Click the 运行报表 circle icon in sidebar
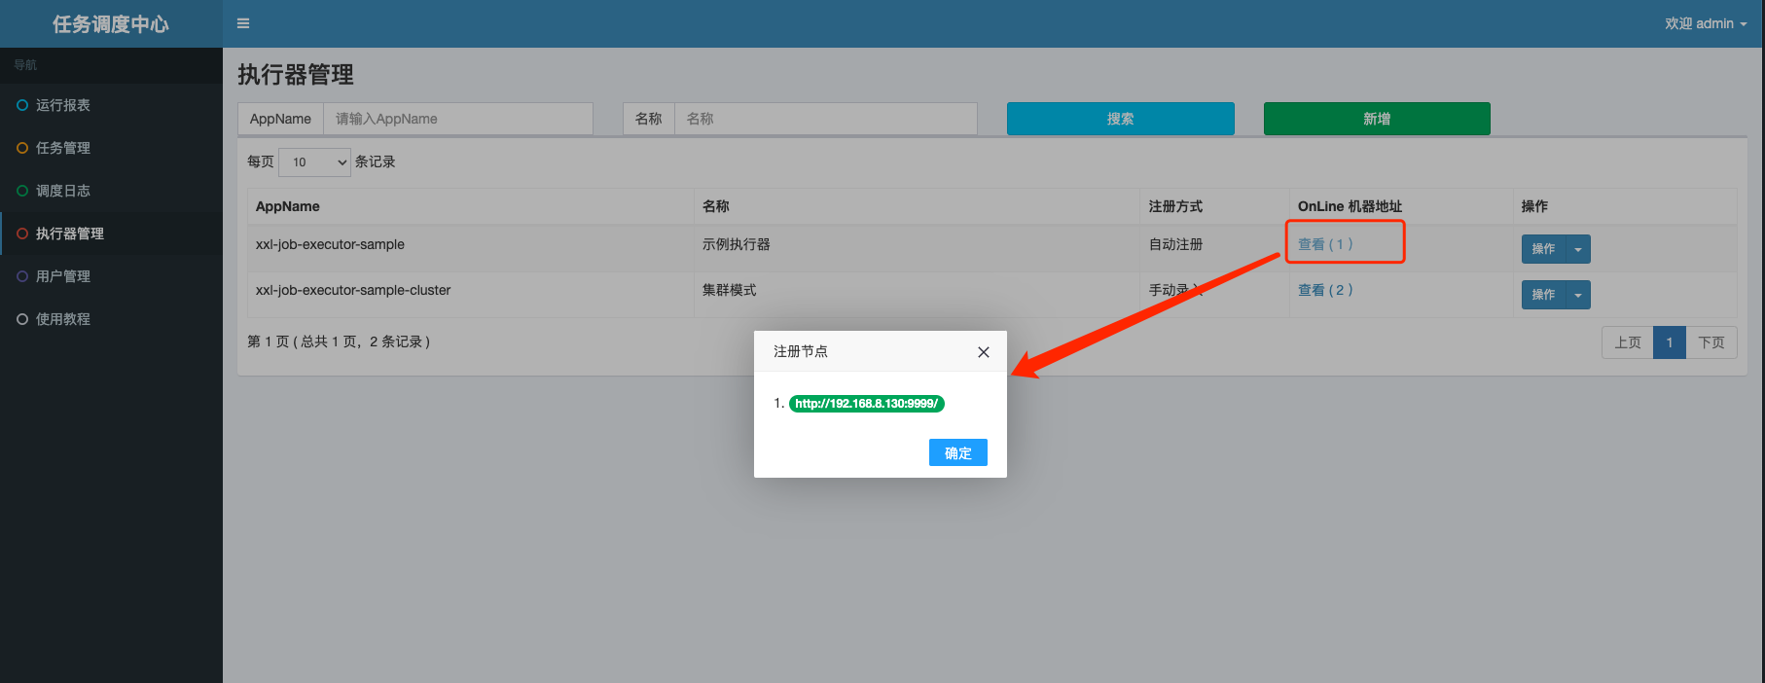The height and width of the screenshot is (683, 1765). 22,105
